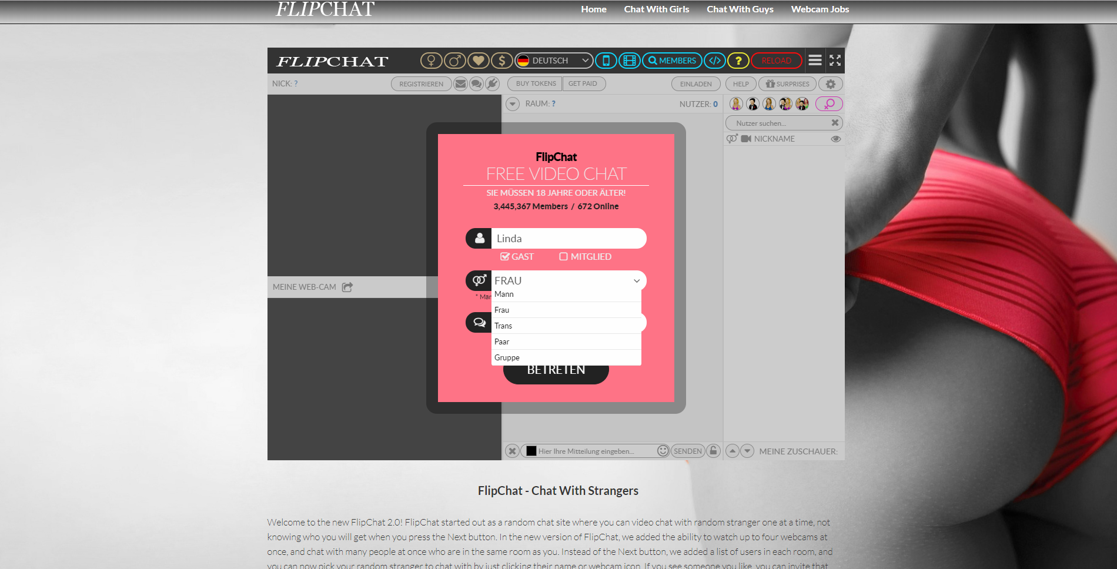Screen dimensions: 1117x569
Task: Select Trans from the gender list
Action: pos(566,326)
